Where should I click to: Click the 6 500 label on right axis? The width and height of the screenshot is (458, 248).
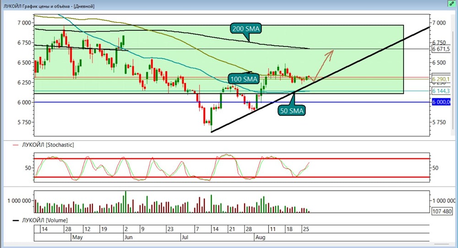pyautogui.click(x=439, y=62)
